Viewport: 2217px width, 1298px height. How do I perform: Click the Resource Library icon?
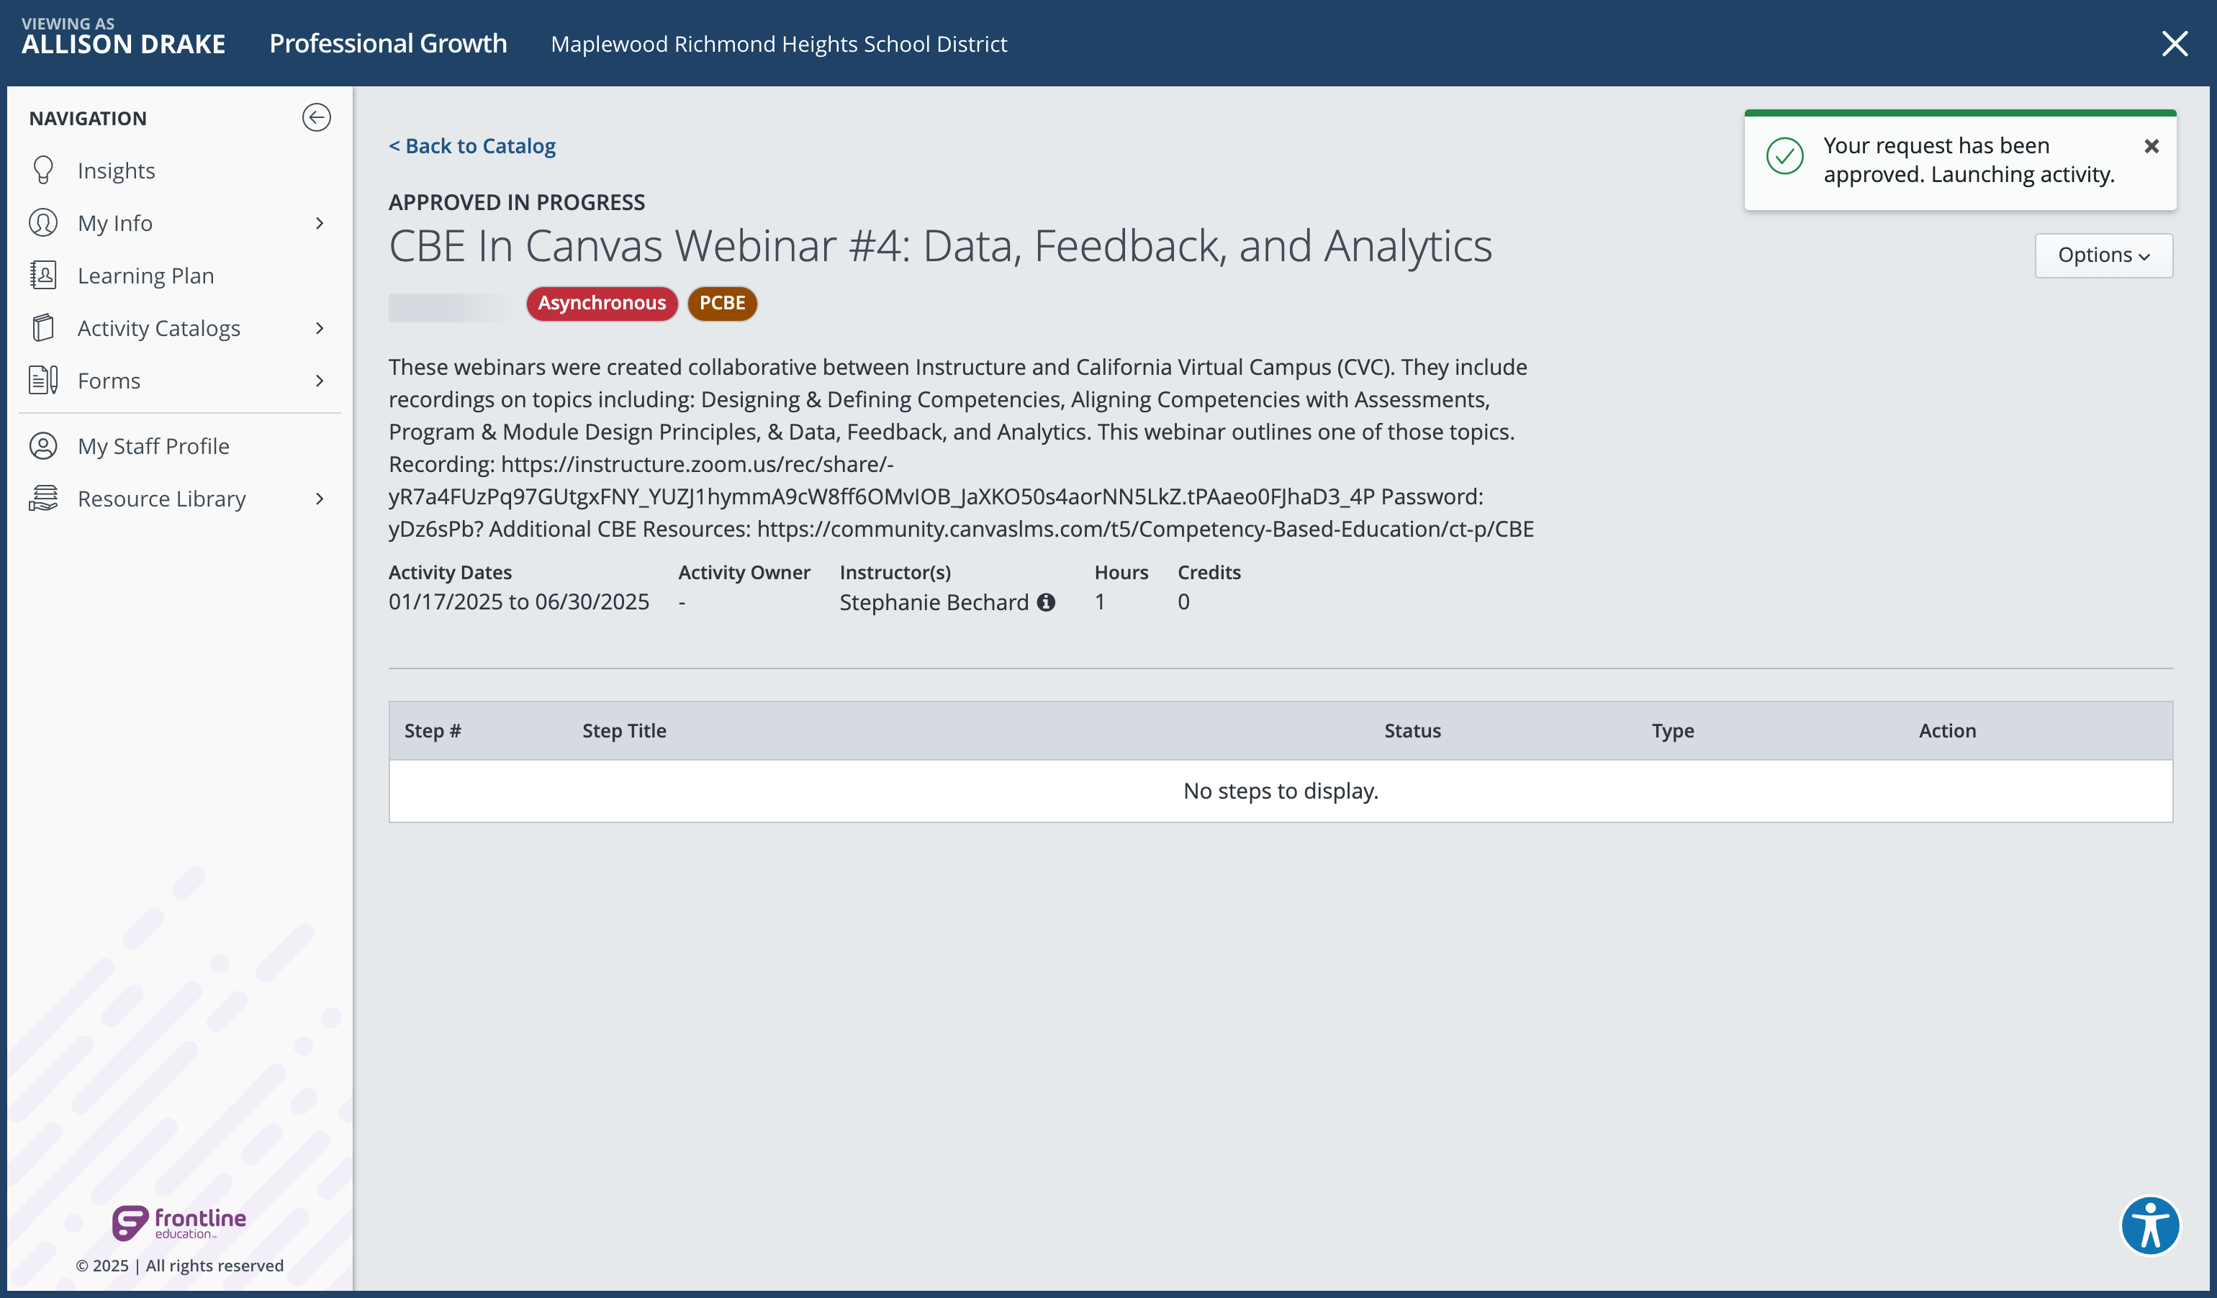point(43,499)
